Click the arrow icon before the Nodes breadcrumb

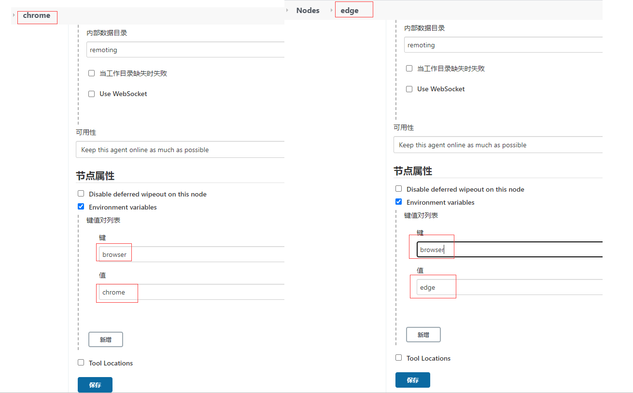click(287, 11)
